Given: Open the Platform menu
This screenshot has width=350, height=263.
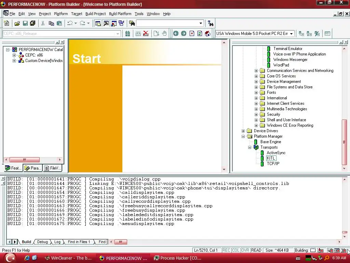Looking at the screenshot, I should (x=61, y=14).
